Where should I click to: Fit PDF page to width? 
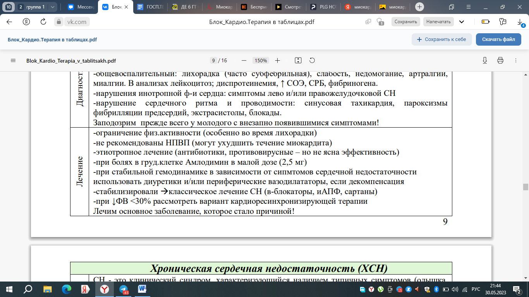tap(298, 61)
